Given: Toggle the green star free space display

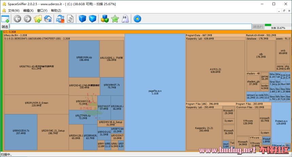Looking at the screenshot, I should click(x=115, y=19).
